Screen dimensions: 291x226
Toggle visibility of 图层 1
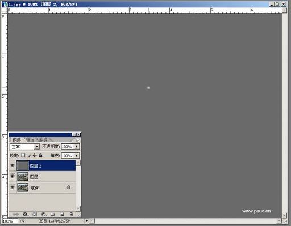tap(13, 176)
